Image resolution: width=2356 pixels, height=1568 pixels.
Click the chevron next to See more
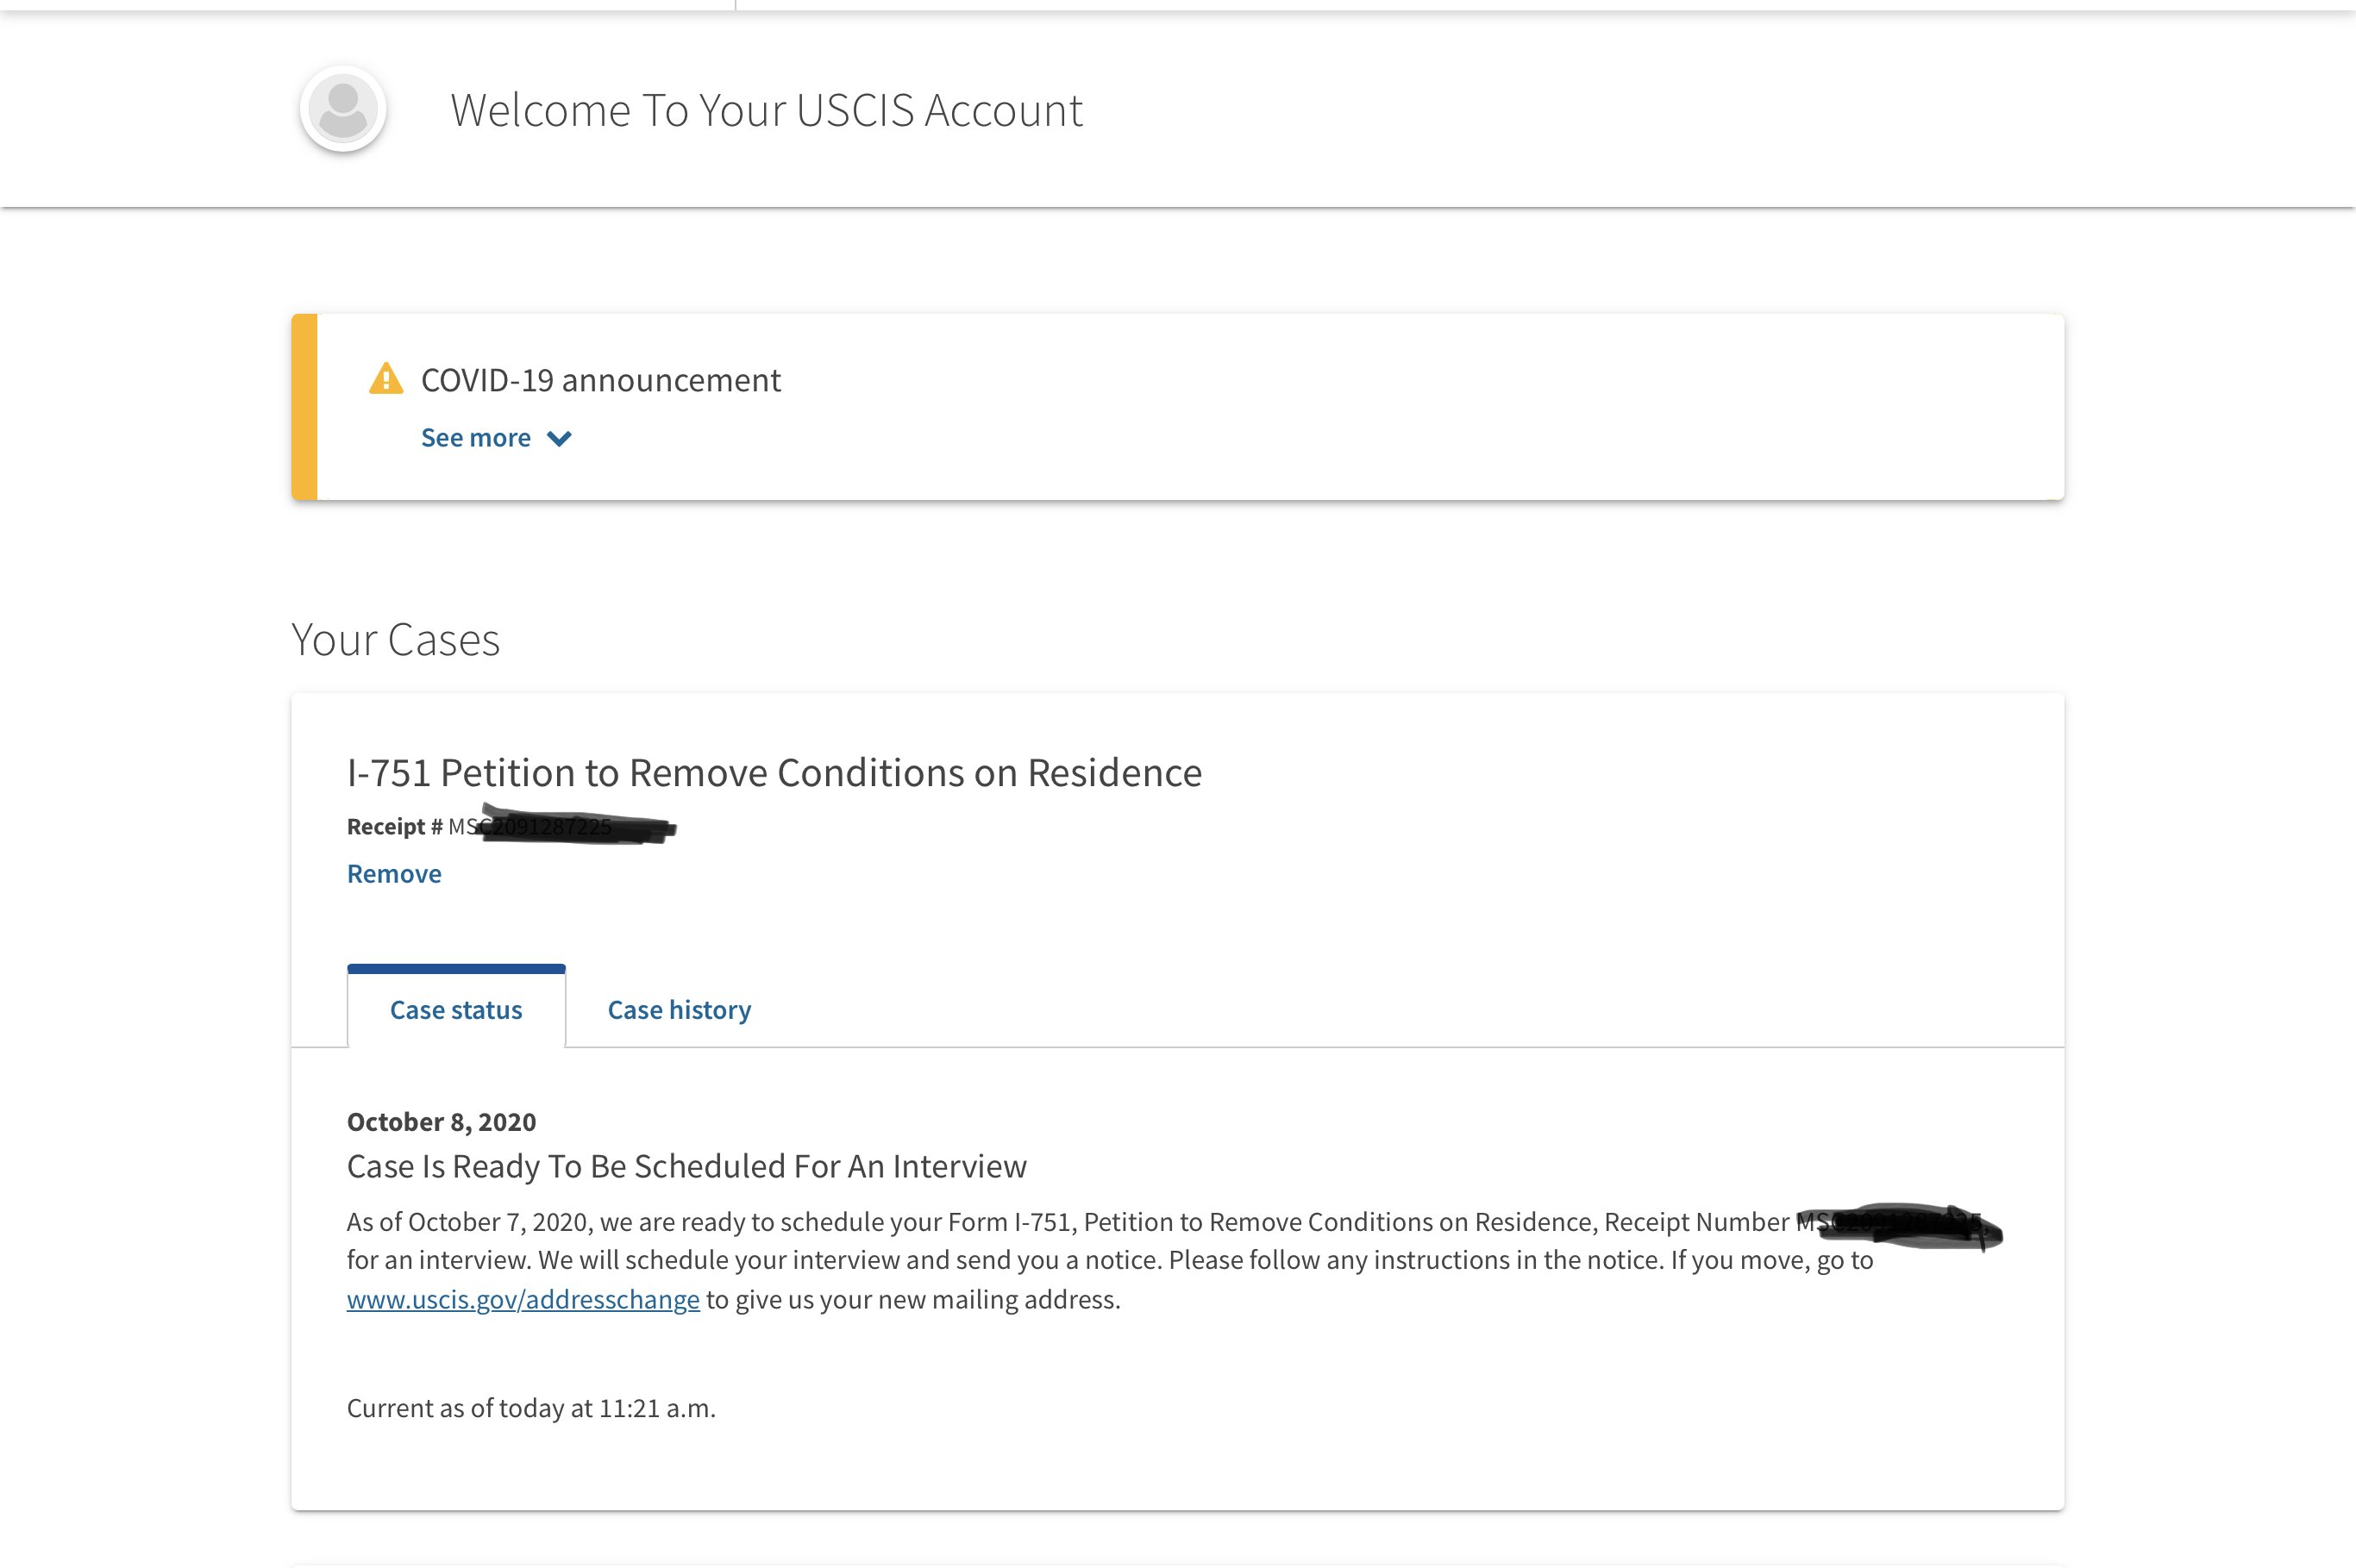pyautogui.click(x=559, y=439)
